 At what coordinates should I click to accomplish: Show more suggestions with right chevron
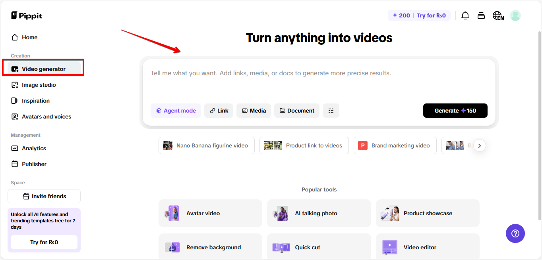480,145
